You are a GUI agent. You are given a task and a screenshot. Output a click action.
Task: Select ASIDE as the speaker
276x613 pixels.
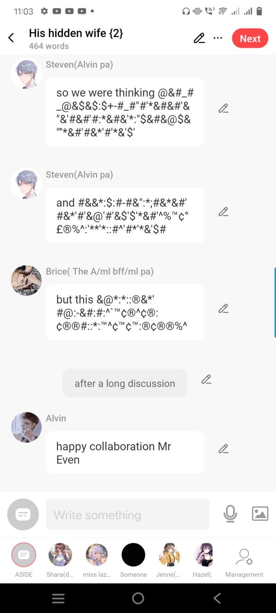pos(23,560)
